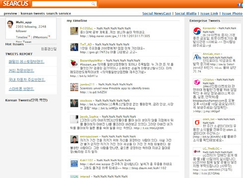Screen dimensions: 243x178
Task: Open LG_TheBLOG username
Action: pos(211,148)
